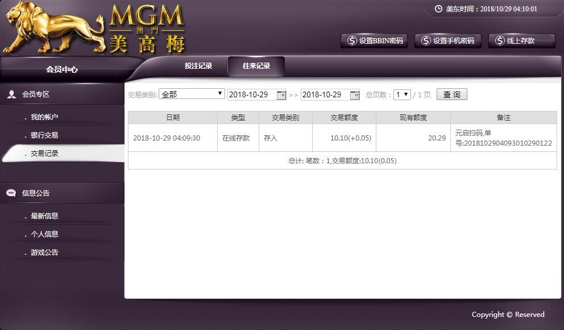Click the golden lion MGM logo
Image resolution: width=564 pixels, height=330 pixels.
[x=54, y=27]
